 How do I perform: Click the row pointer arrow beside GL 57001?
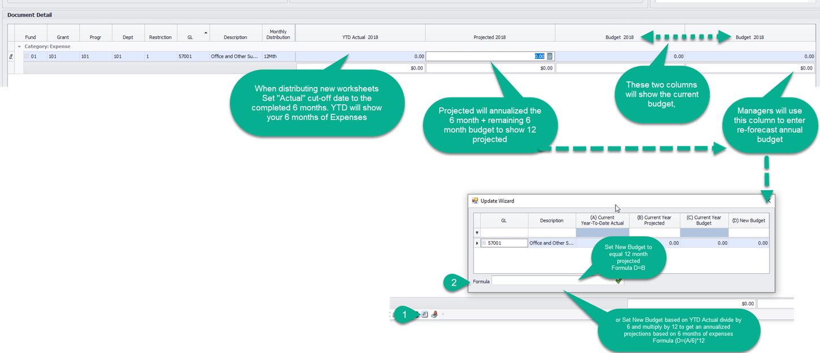(x=477, y=243)
